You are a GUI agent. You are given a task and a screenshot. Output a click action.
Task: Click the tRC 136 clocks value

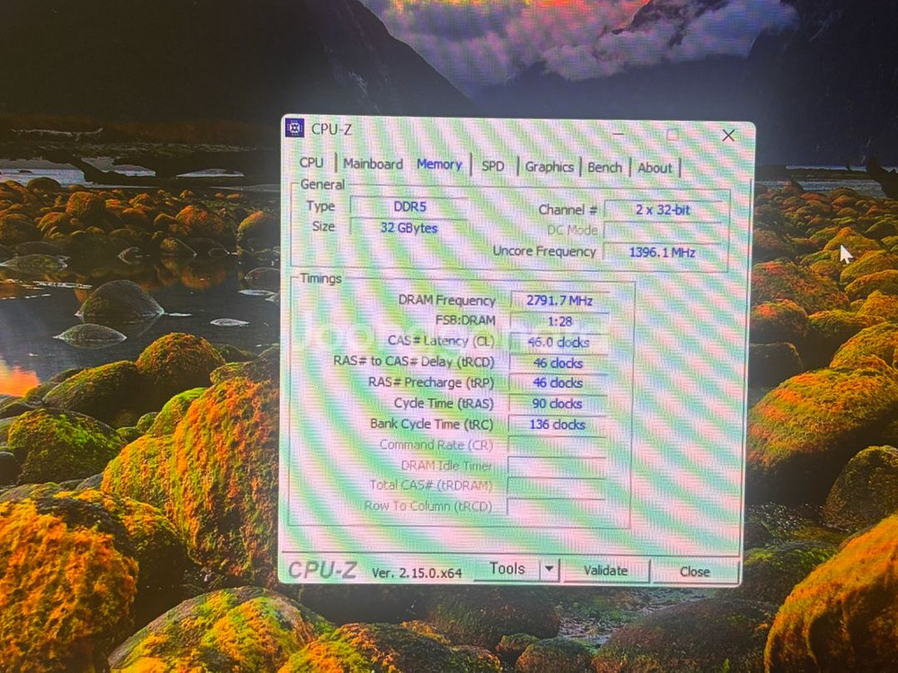[557, 424]
